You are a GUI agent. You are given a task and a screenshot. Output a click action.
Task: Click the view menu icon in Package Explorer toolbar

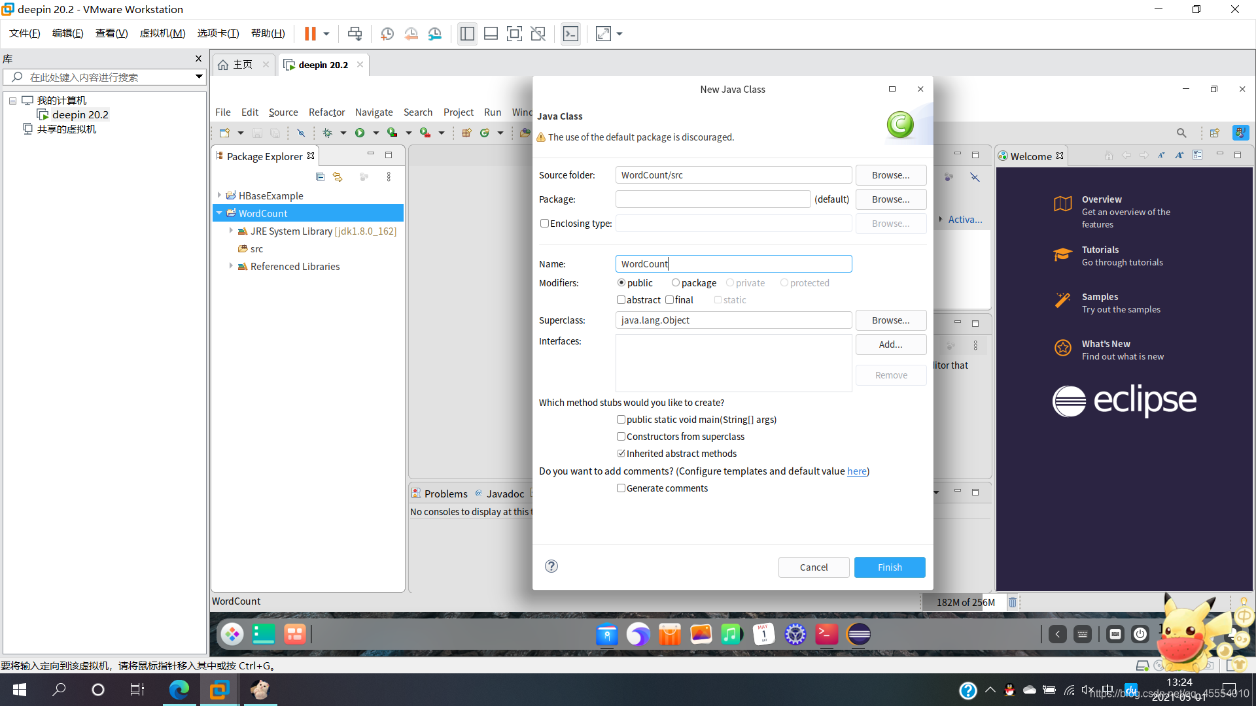[x=389, y=176]
